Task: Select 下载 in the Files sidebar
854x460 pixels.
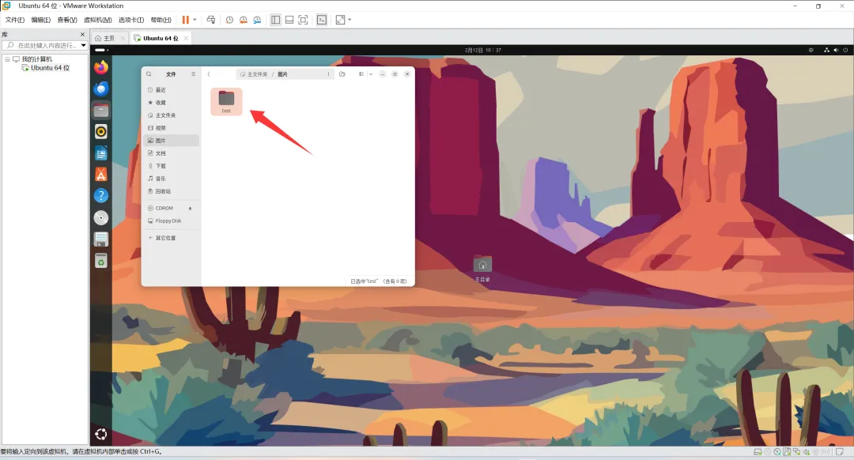Action: (x=171, y=166)
